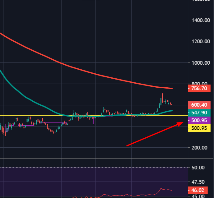
Task: Click the tallest red candlestick at the peak
Action: pyautogui.click(x=162, y=98)
